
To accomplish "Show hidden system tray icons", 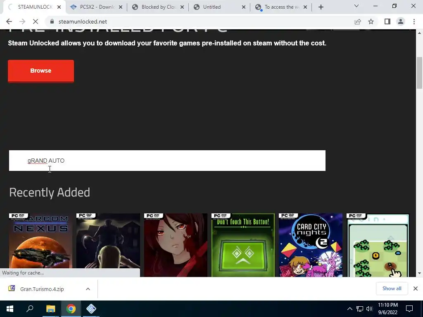I will pyautogui.click(x=349, y=309).
